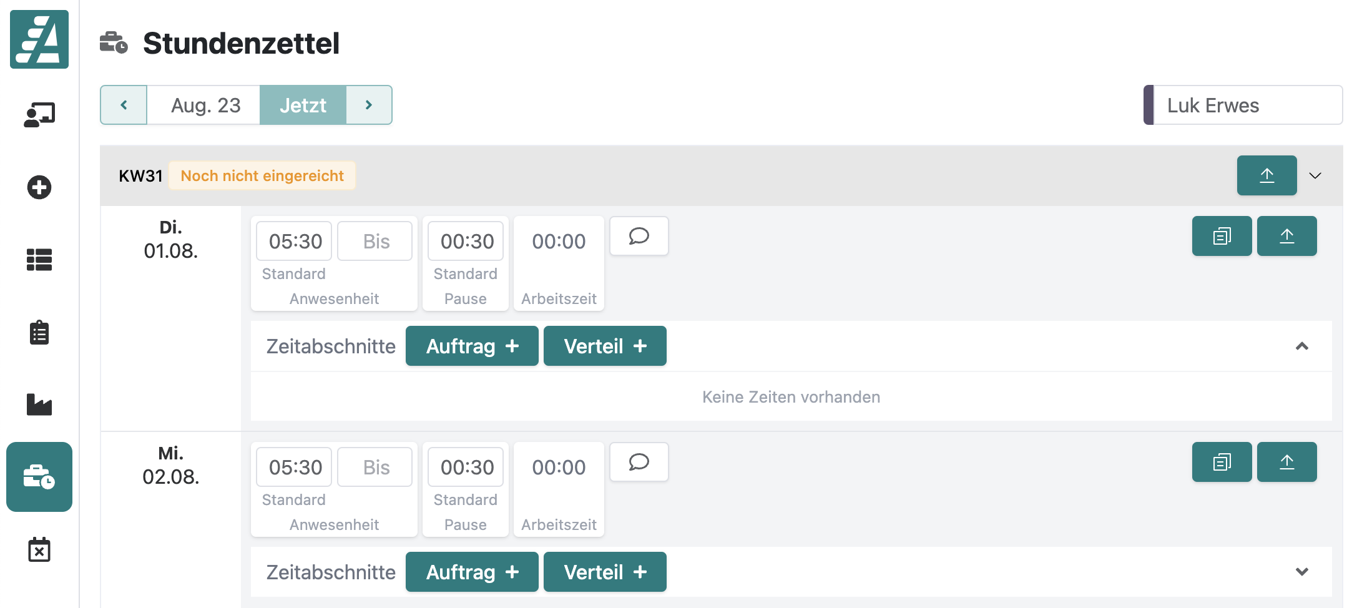Add an Auftrag for Di. 01.08
The width and height of the screenshot is (1362, 608).
click(471, 346)
